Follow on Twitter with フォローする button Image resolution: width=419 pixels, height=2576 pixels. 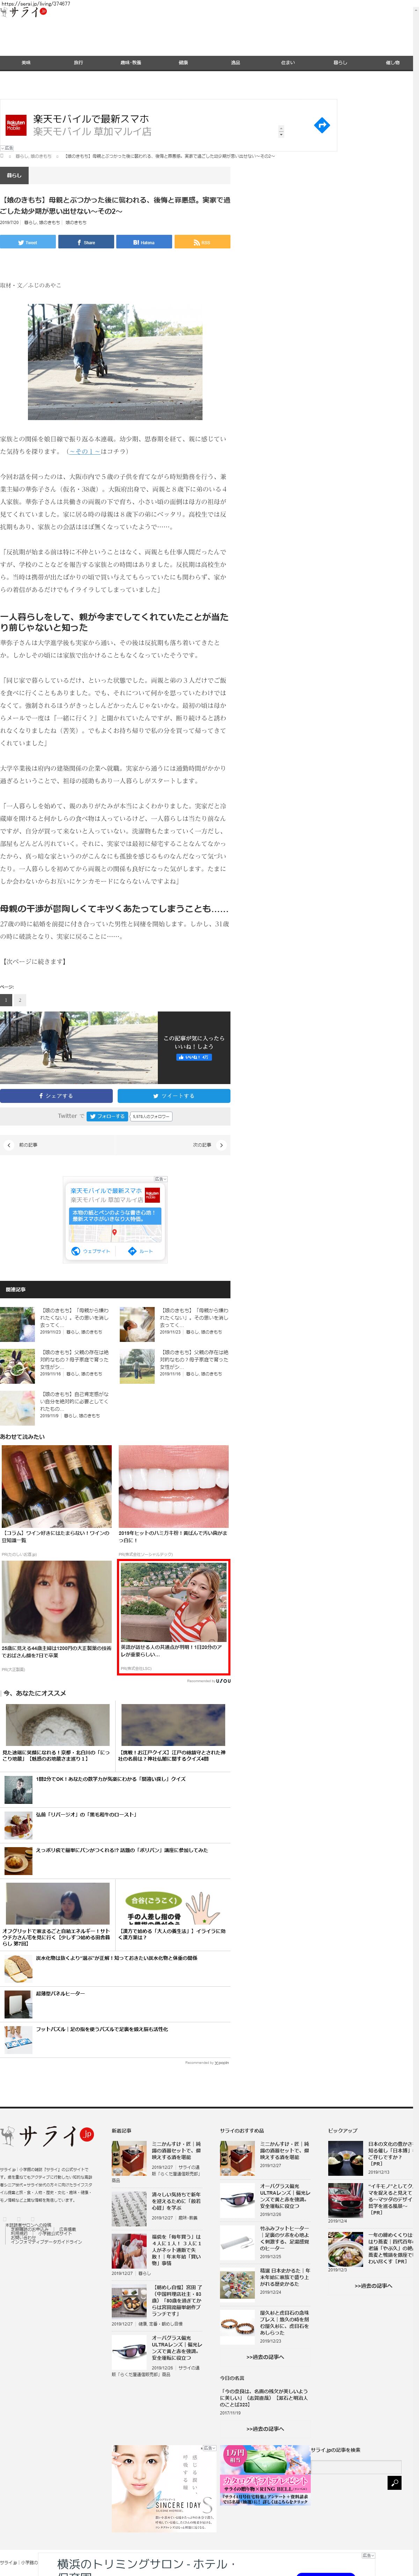coord(107,1116)
